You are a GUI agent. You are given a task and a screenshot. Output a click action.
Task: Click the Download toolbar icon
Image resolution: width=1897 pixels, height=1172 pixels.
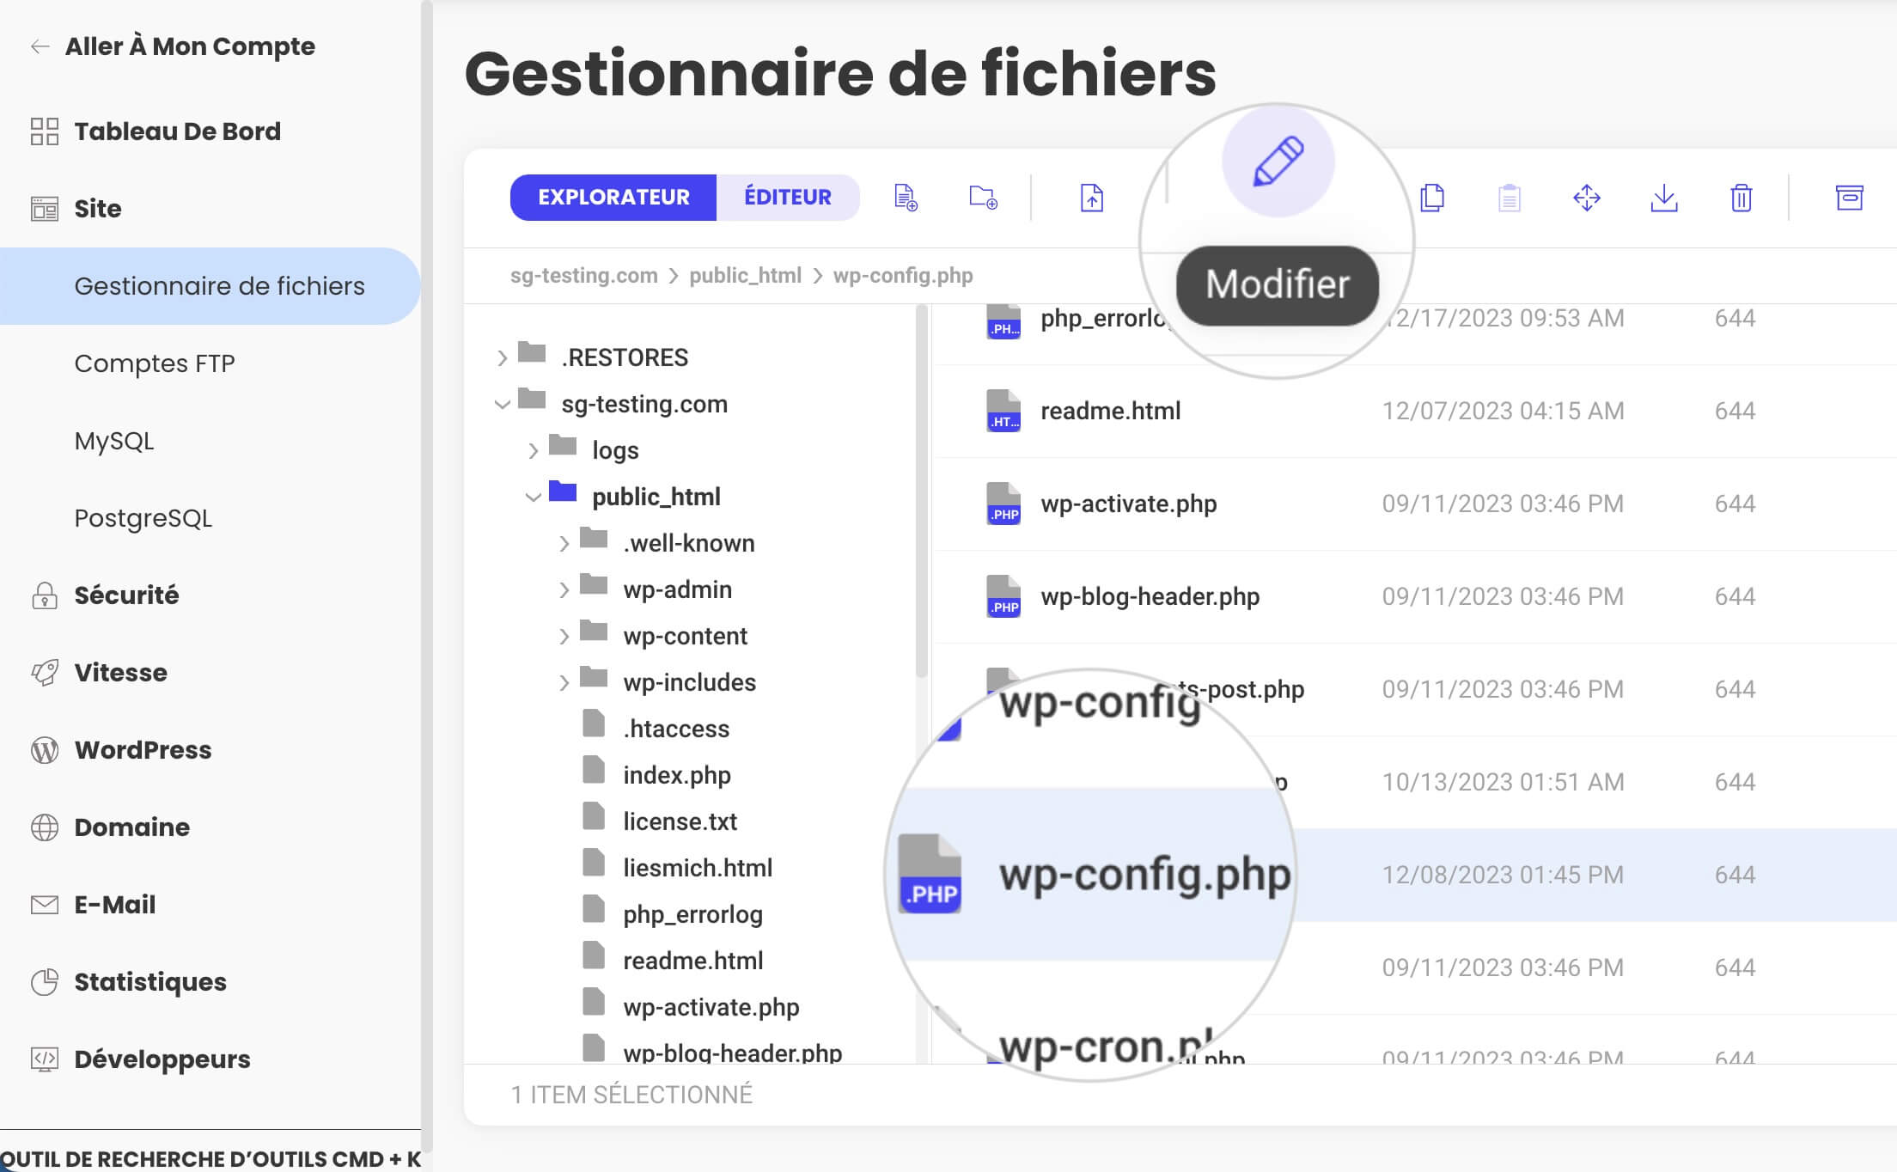pyautogui.click(x=1664, y=198)
